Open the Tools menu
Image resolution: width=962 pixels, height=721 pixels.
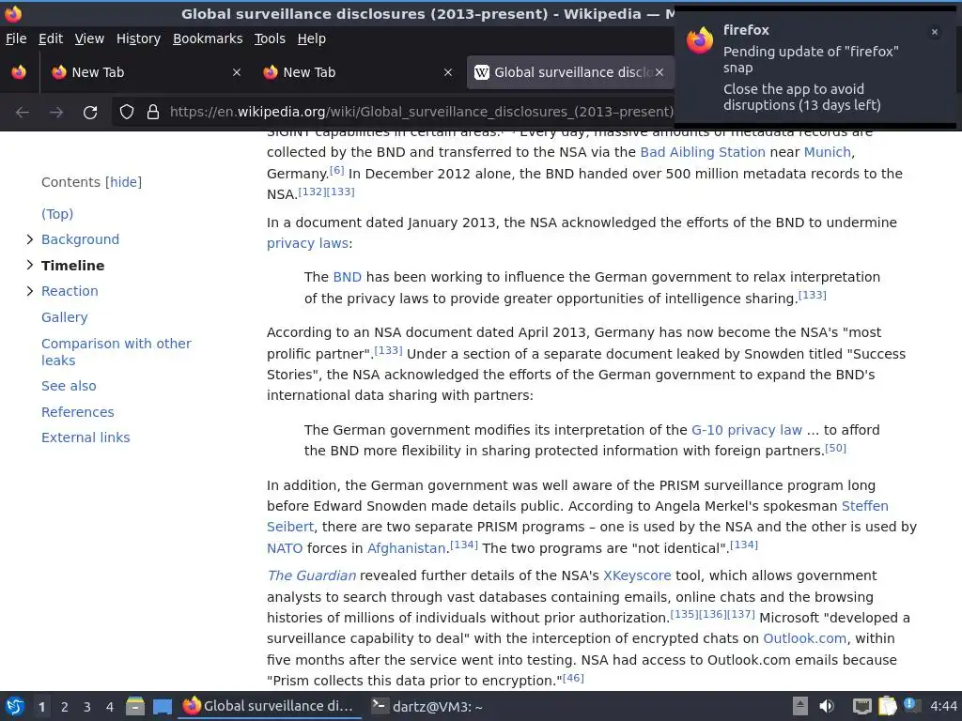coord(270,38)
